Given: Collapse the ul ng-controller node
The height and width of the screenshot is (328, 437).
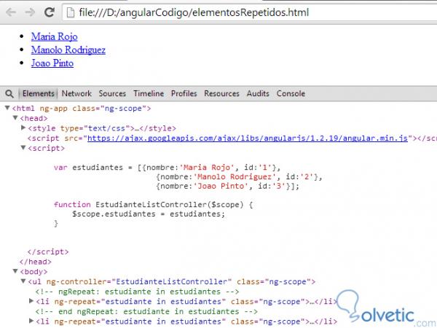Looking at the screenshot, I should tap(24, 281).
